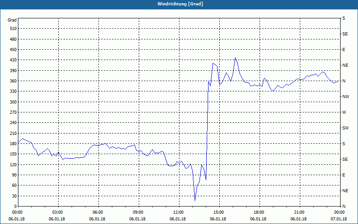Pick the 270 y-axis value

(13, 112)
